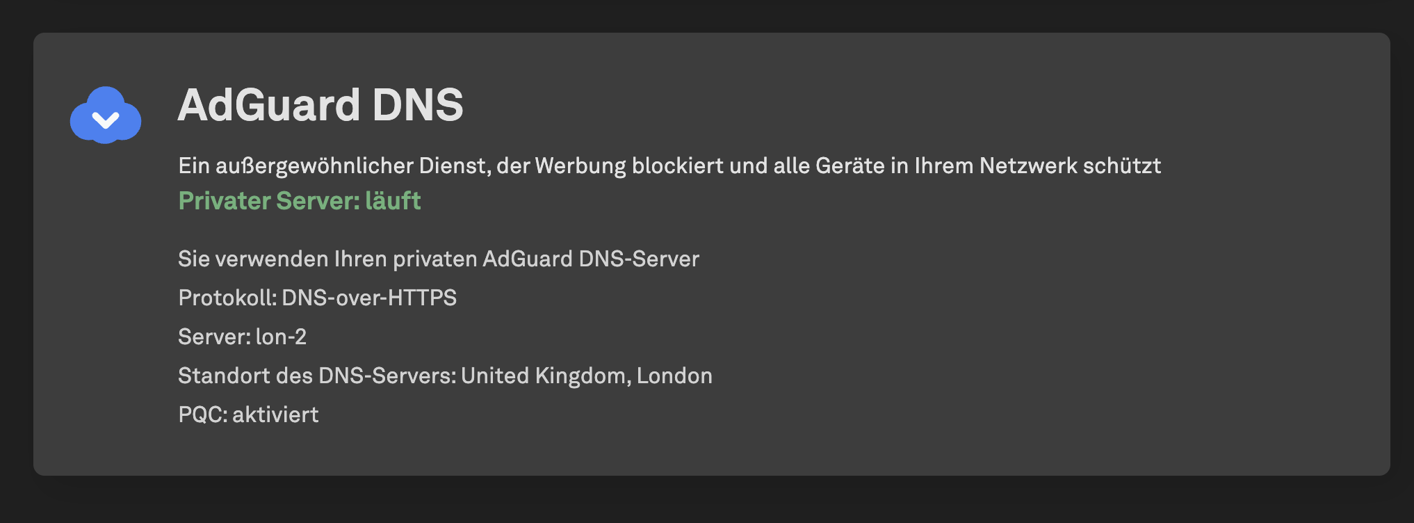The width and height of the screenshot is (1414, 523).
Task: Click the green Privater Server status text
Action: 269,200
